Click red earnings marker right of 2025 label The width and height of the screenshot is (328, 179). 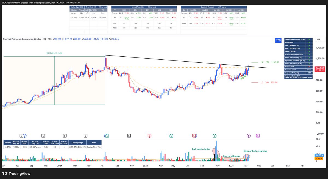pos(150,135)
